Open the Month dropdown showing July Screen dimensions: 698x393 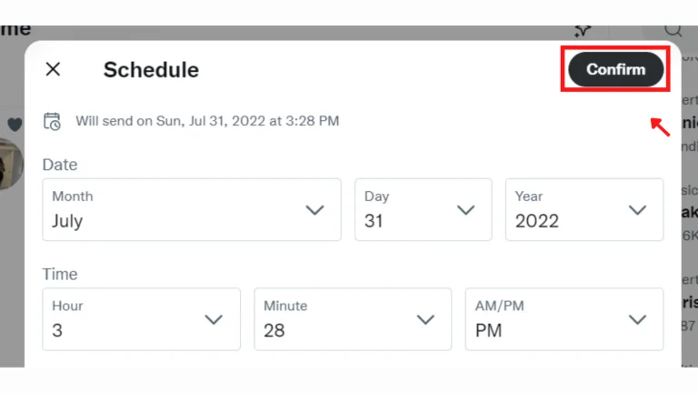(191, 210)
